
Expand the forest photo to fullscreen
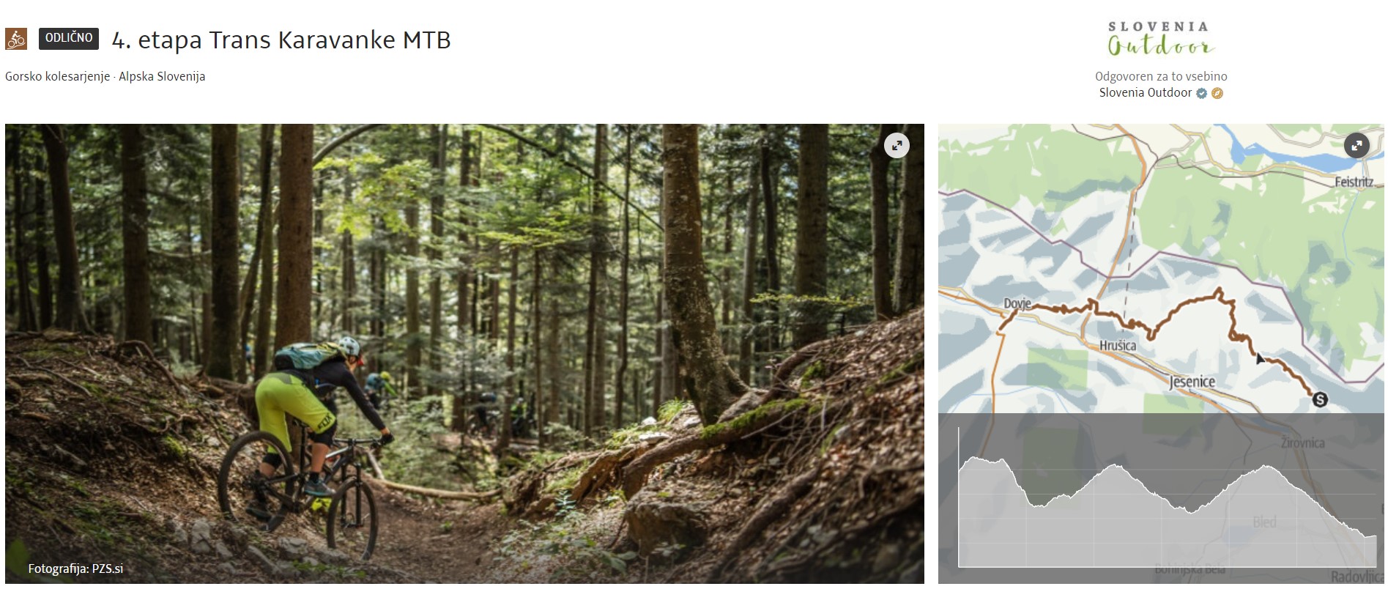click(x=897, y=145)
